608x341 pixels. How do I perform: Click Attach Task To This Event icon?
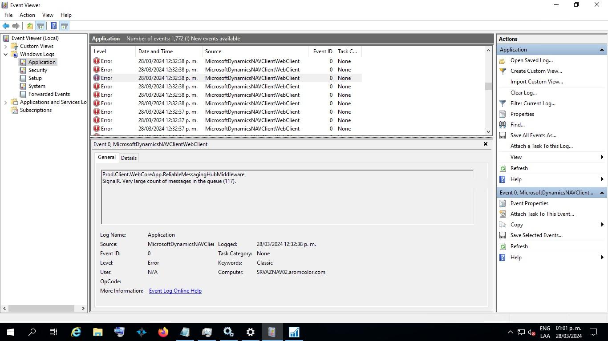(503, 214)
